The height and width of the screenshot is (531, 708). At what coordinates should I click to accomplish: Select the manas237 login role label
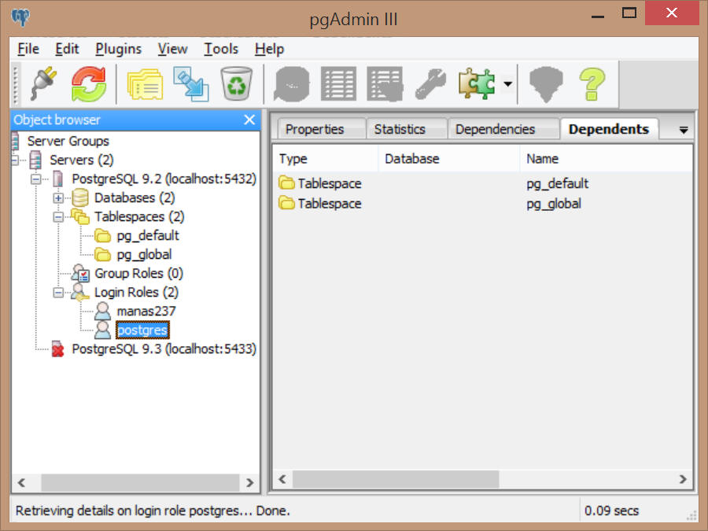coord(146,311)
